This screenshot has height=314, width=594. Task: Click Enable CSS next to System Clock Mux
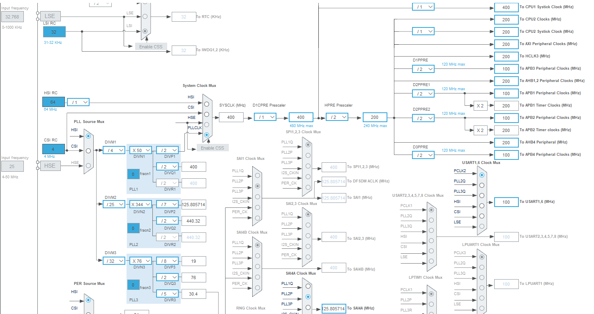click(212, 148)
